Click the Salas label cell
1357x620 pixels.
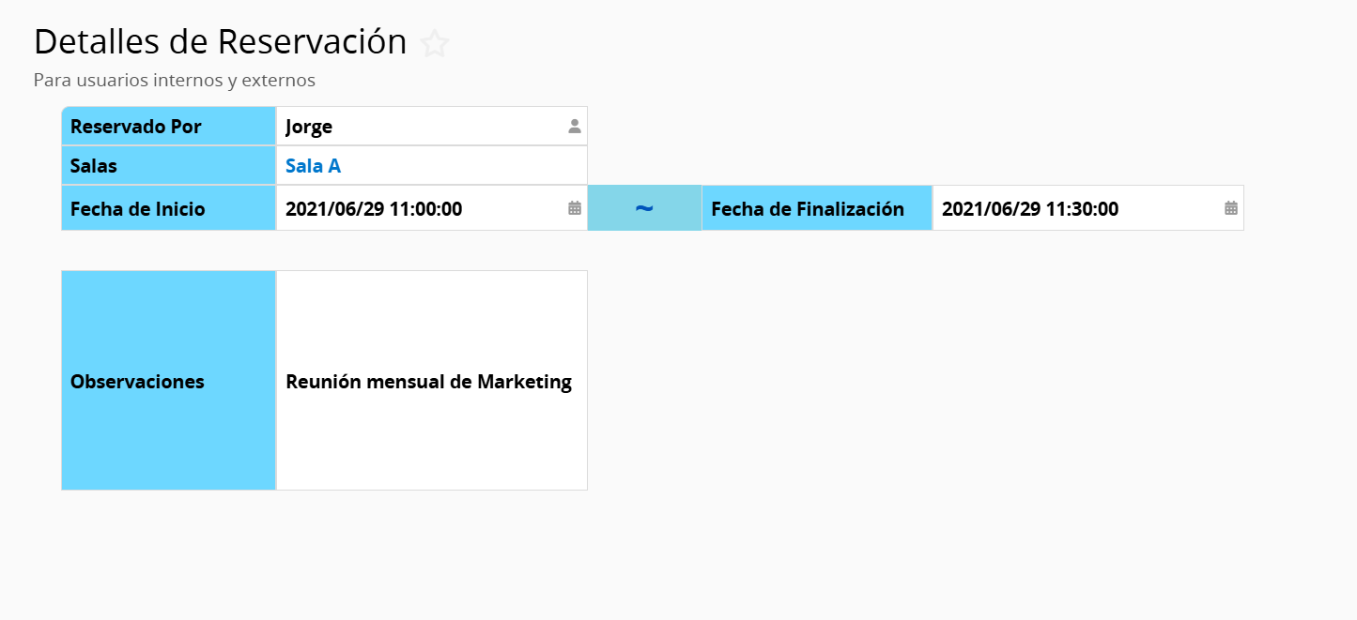(x=169, y=166)
